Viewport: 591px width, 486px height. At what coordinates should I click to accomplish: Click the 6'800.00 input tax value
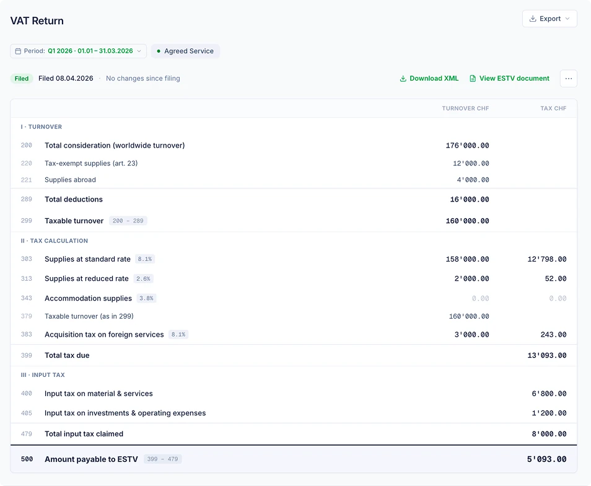549,394
